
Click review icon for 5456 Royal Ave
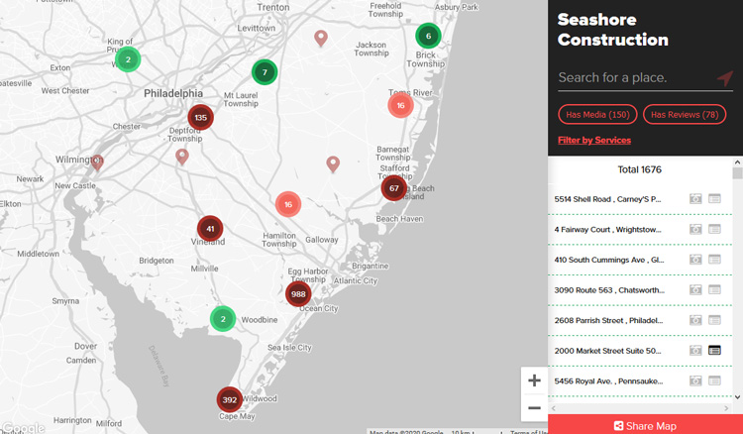pyautogui.click(x=714, y=380)
